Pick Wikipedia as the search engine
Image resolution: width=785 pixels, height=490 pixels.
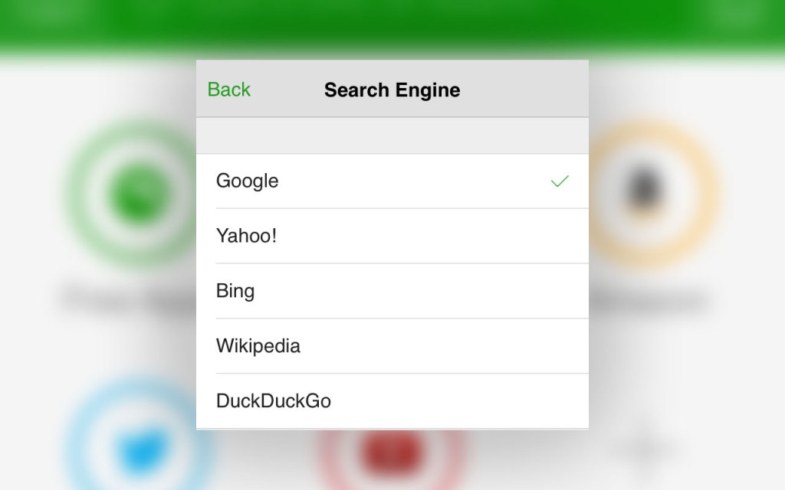coord(392,346)
